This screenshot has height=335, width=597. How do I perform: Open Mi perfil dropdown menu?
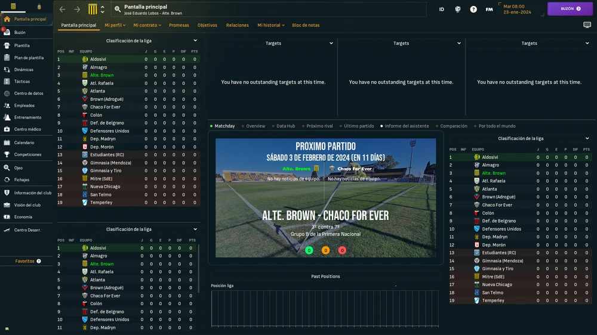115,26
